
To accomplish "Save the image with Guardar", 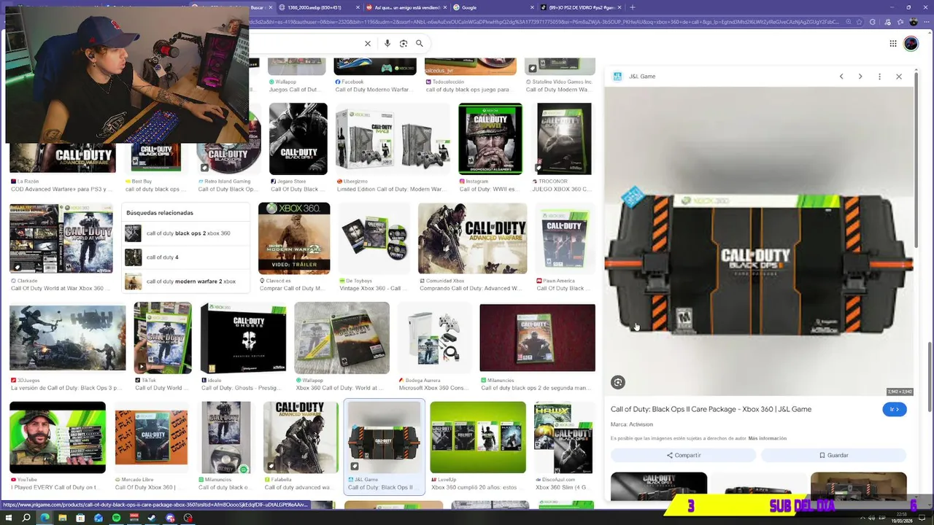I will [x=833, y=455].
